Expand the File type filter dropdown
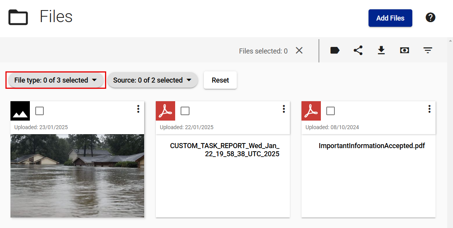 coord(56,80)
